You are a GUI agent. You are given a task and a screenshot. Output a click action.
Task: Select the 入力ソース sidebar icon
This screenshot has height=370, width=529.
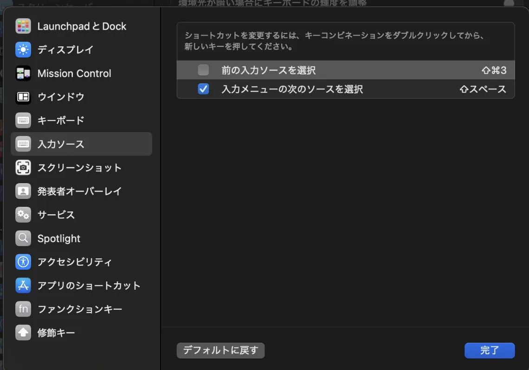pos(22,144)
